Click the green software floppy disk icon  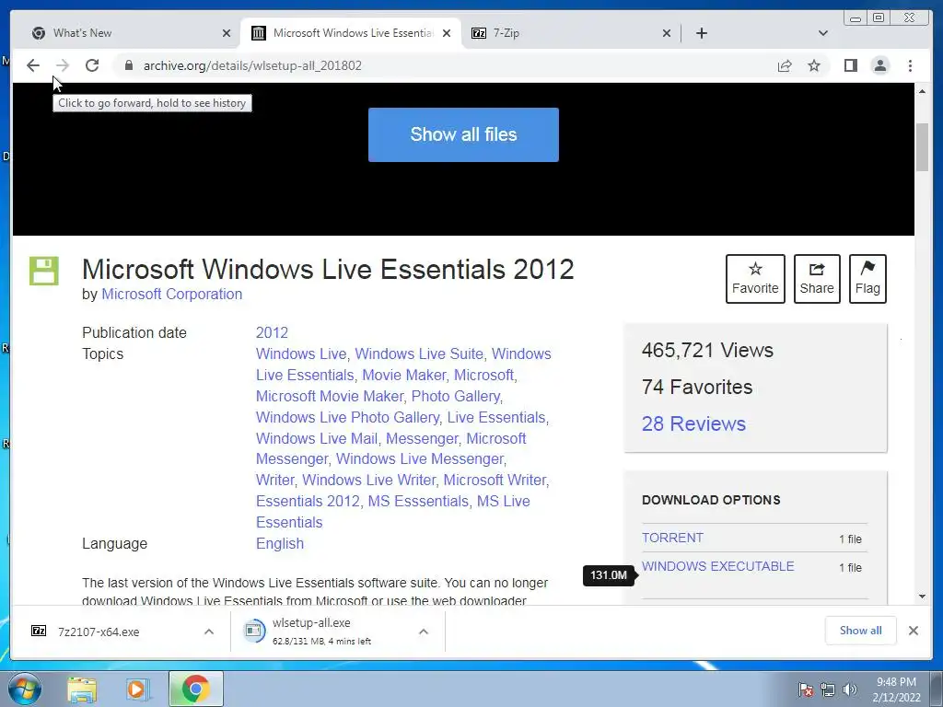(x=44, y=271)
